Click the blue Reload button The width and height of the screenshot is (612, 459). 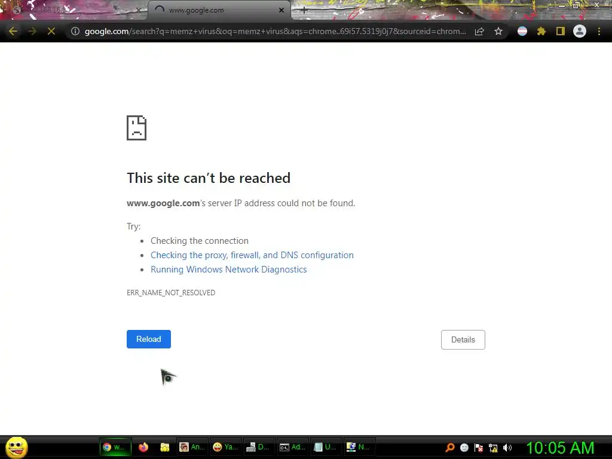click(149, 339)
